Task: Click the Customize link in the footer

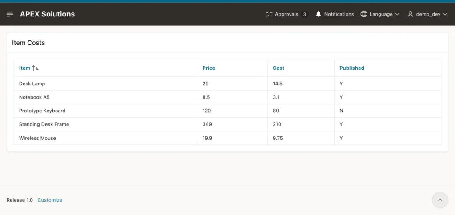Action: (50, 200)
